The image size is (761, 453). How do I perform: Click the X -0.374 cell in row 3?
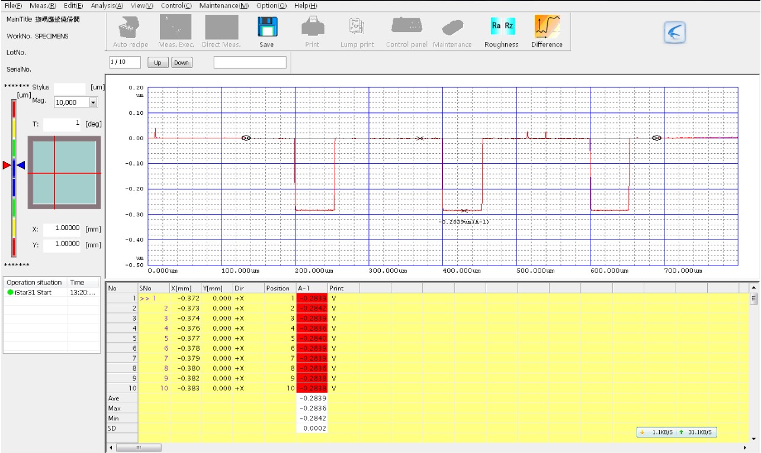186,318
